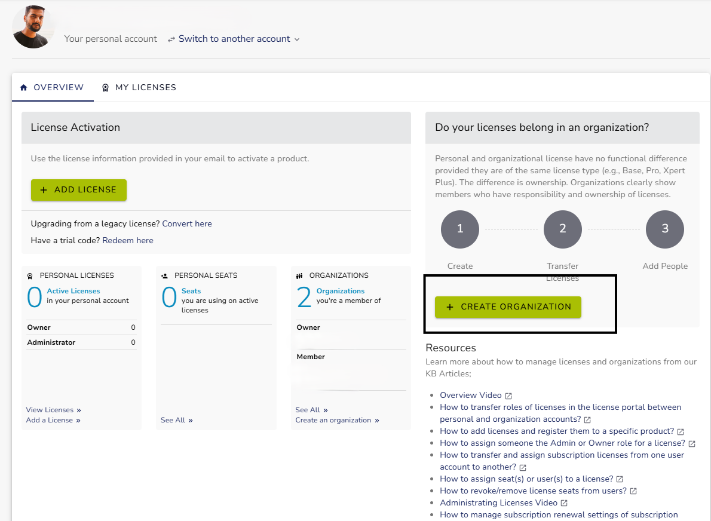
Task: Open the Seats link
Action: tap(191, 291)
